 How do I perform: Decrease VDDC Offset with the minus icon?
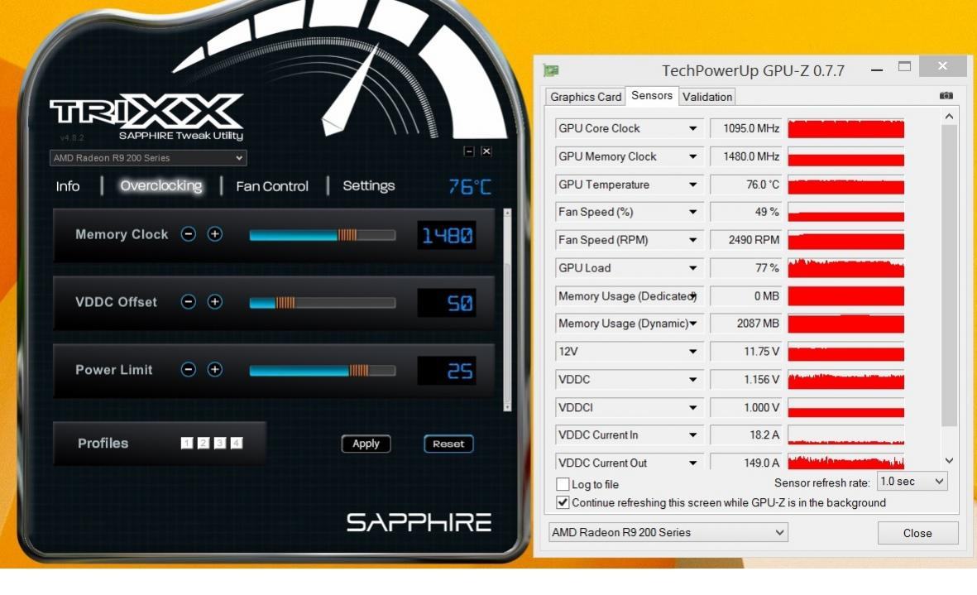pos(188,301)
